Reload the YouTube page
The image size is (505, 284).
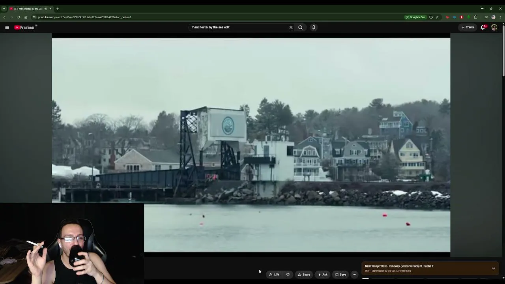point(19,17)
